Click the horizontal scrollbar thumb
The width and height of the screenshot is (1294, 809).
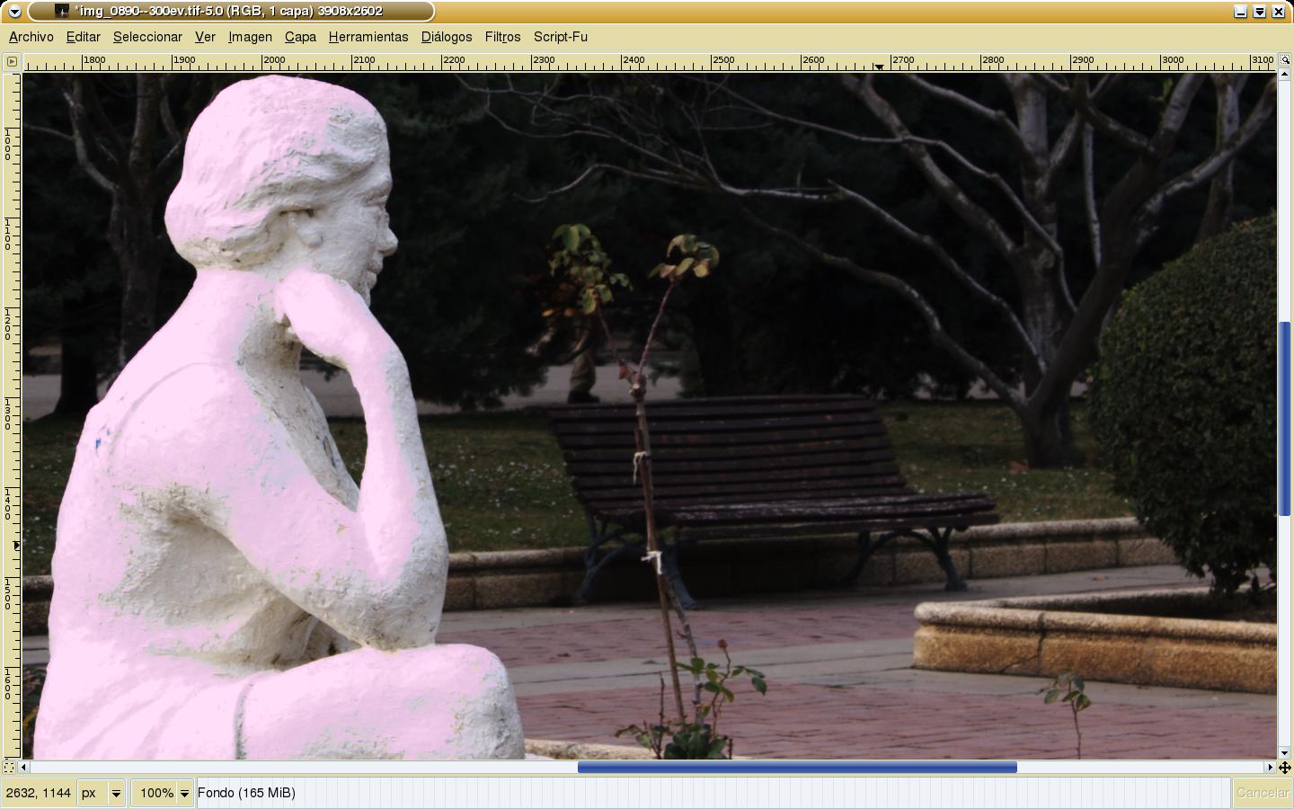point(797,768)
